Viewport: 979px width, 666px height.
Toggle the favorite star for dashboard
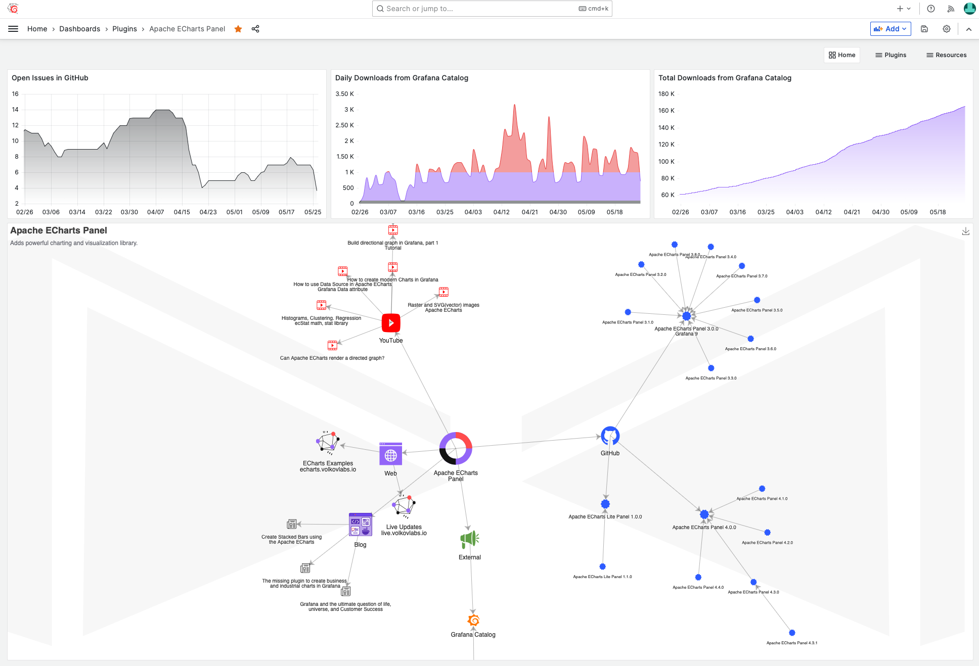(x=238, y=29)
